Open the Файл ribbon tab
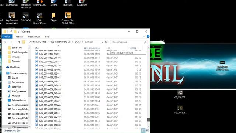This screenshot has height=133, width=236. click(7, 37)
